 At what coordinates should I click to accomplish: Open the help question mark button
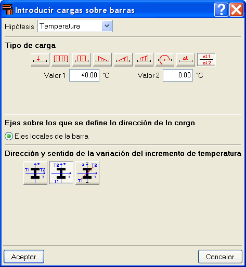point(221,10)
